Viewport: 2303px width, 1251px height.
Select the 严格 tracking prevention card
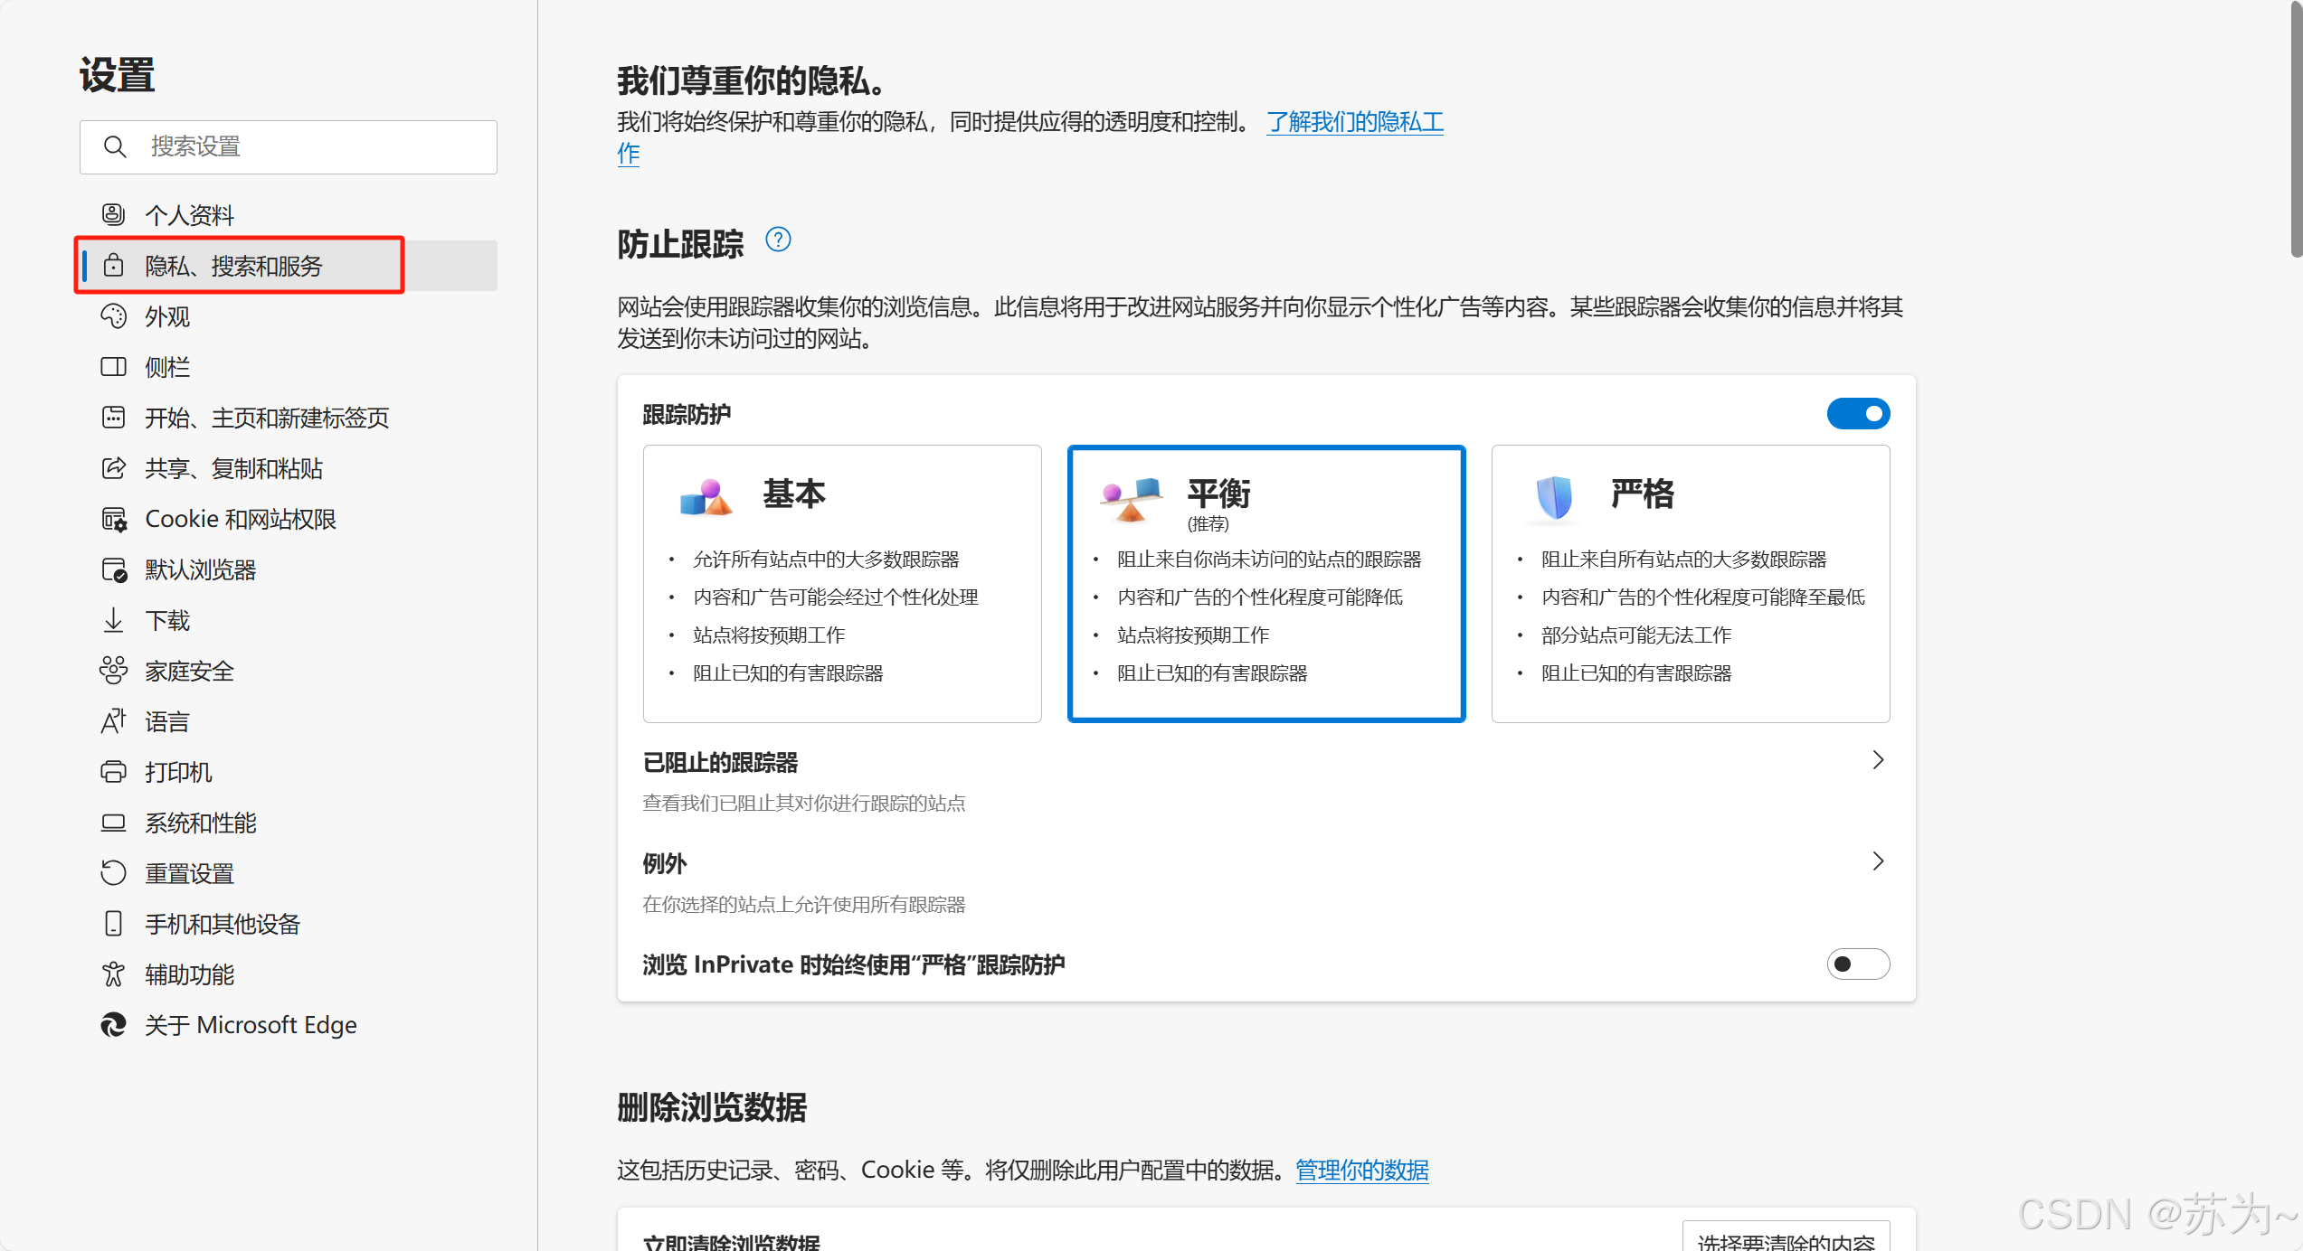pyautogui.click(x=1690, y=584)
